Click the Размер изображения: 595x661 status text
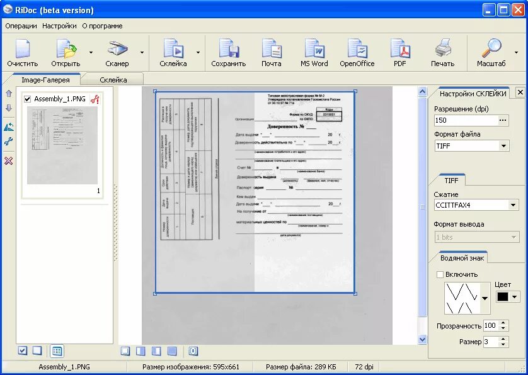This screenshot has width=528, height=375. pos(190,367)
